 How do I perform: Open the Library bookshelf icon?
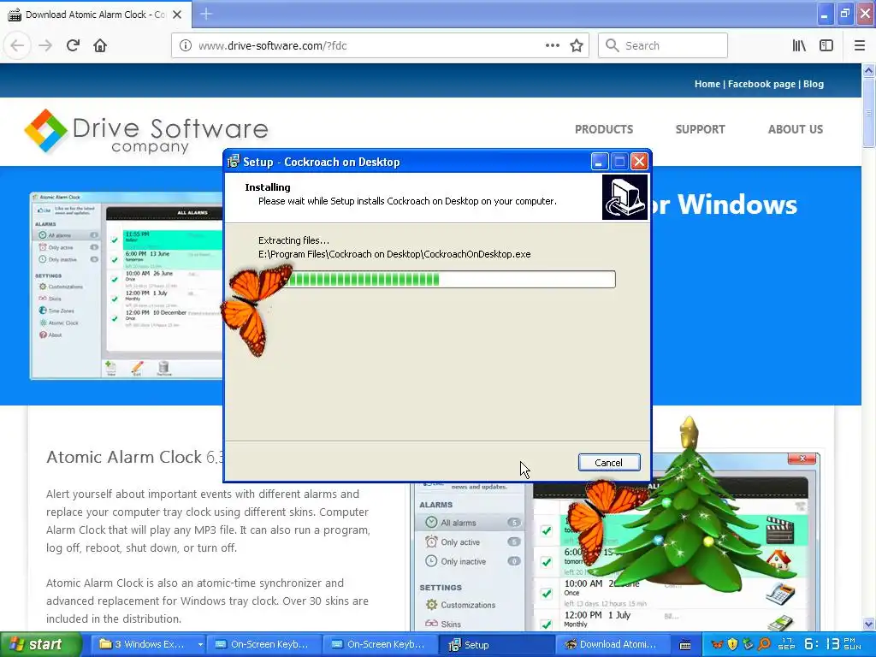[x=799, y=45]
